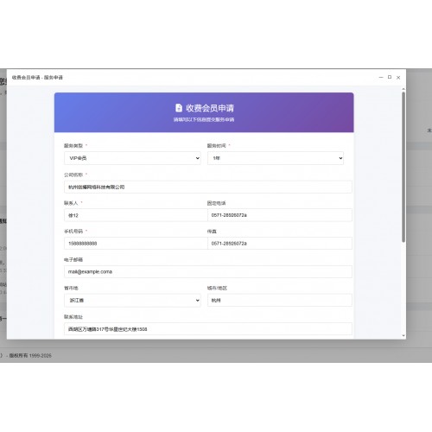Click the 收费会员申请 heading text in the purple banner
This screenshot has width=432, height=432.
pyautogui.click(x=210, y=108)
